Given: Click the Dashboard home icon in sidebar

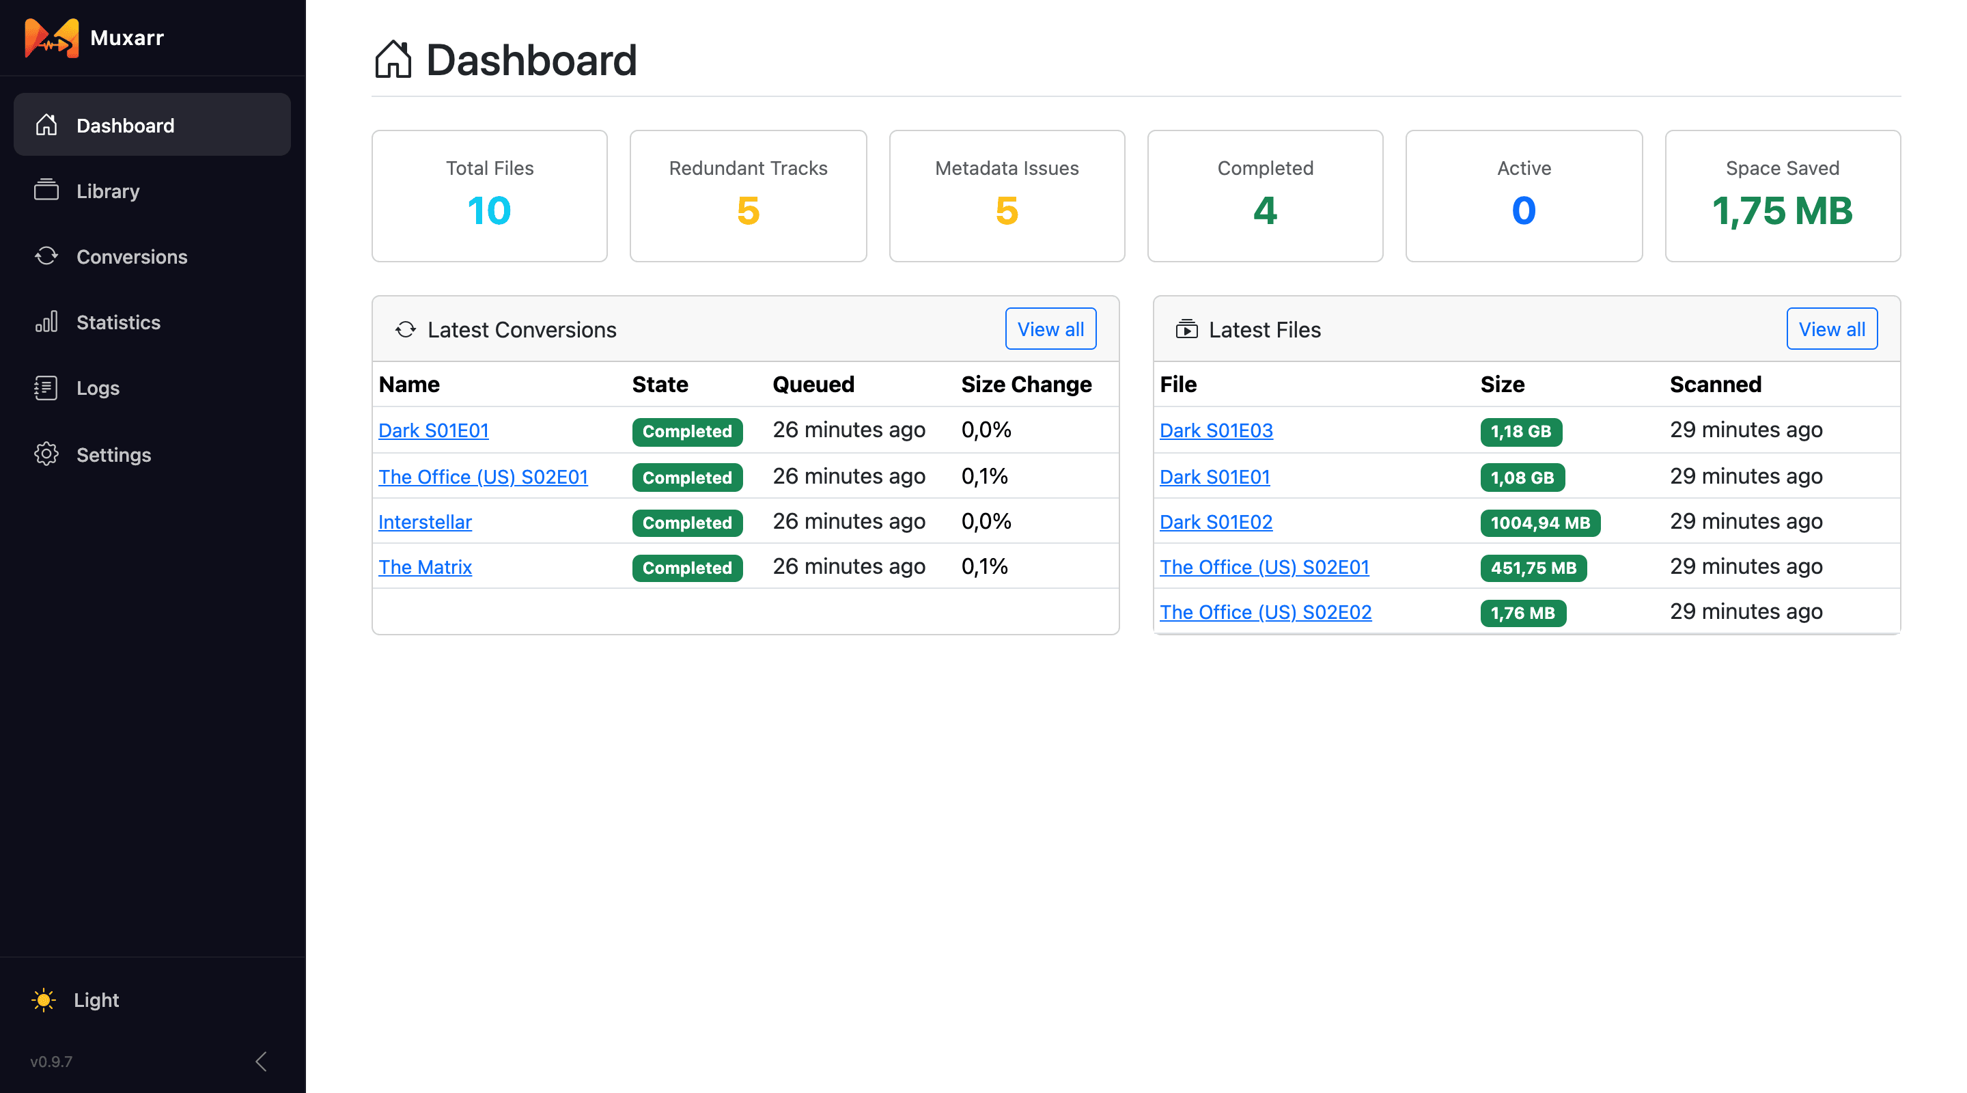Looking at the screenshot, I should (x=46, y=124).
